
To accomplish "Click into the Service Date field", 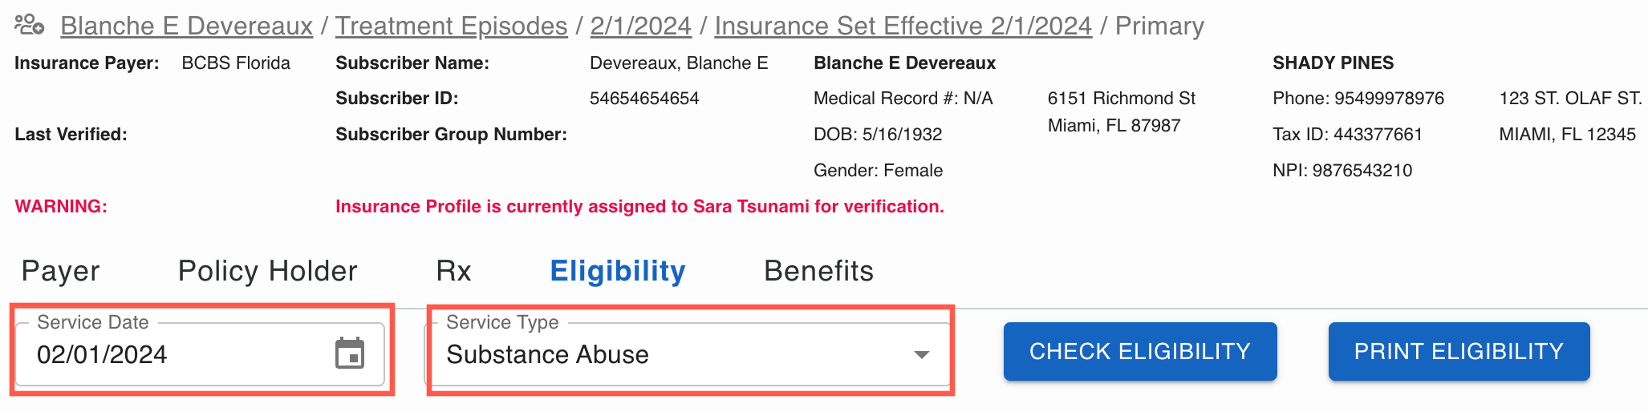I will click(200, 354).
